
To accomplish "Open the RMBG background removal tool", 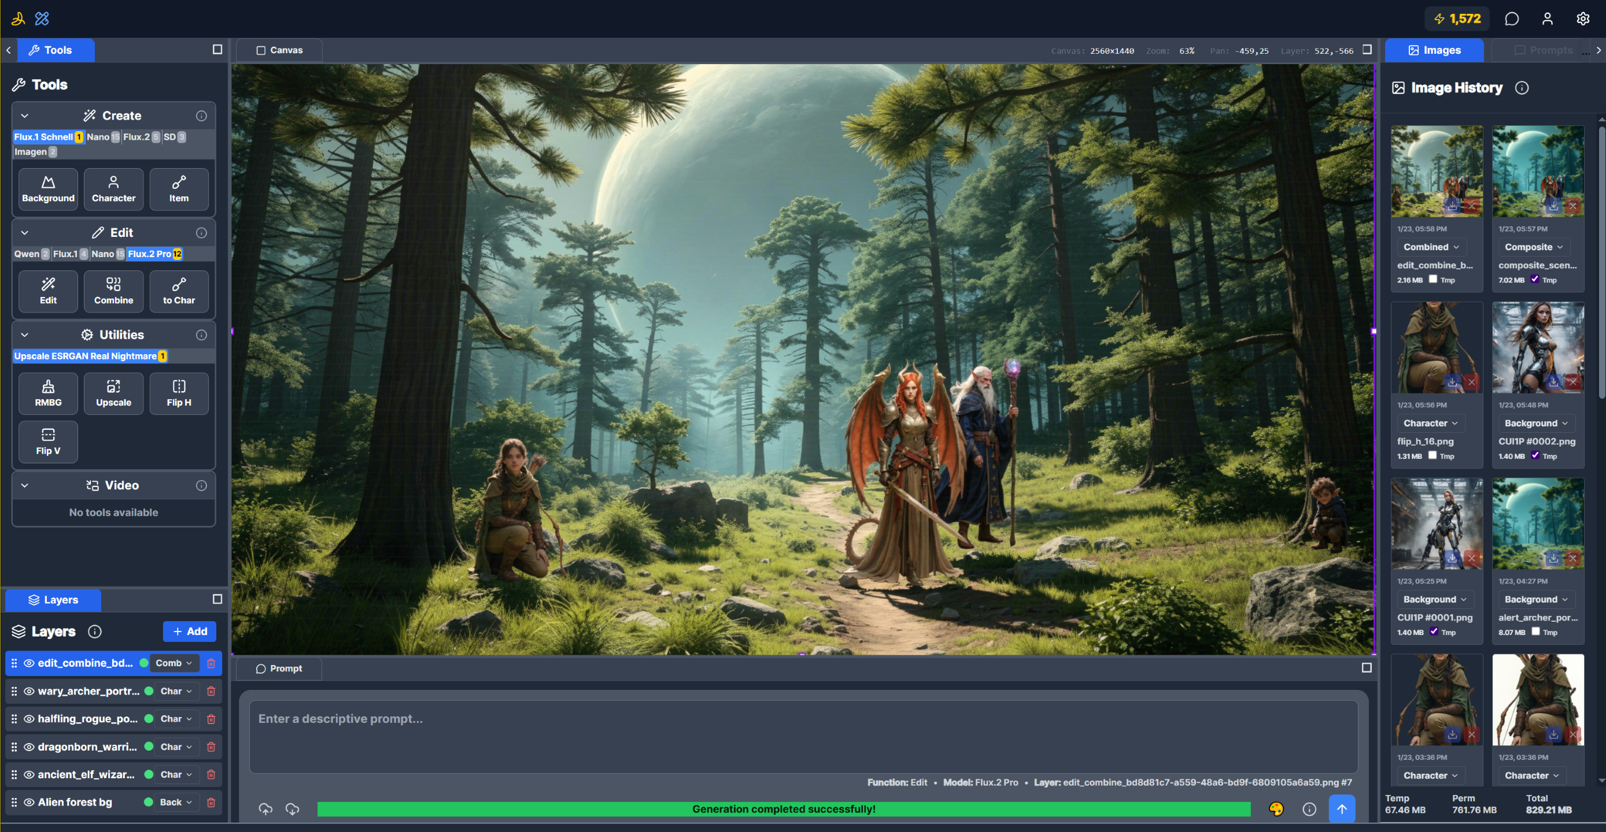I will coord(47,393).
